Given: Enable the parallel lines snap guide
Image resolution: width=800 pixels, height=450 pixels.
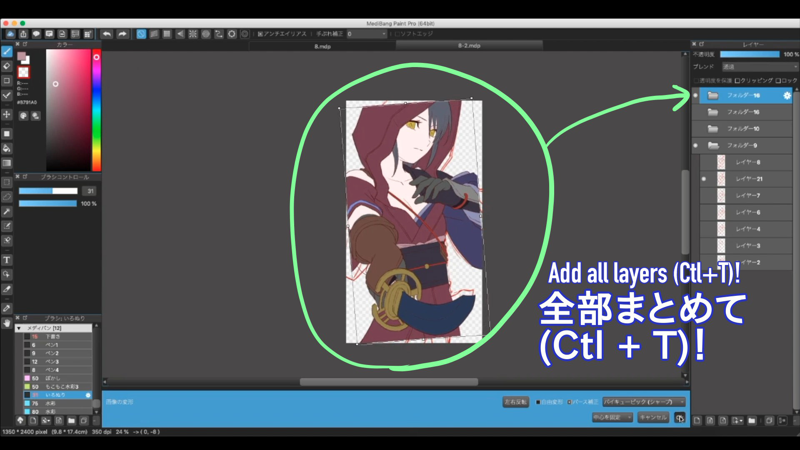Looking at the screenshot, I should click(x=154, y=34).
